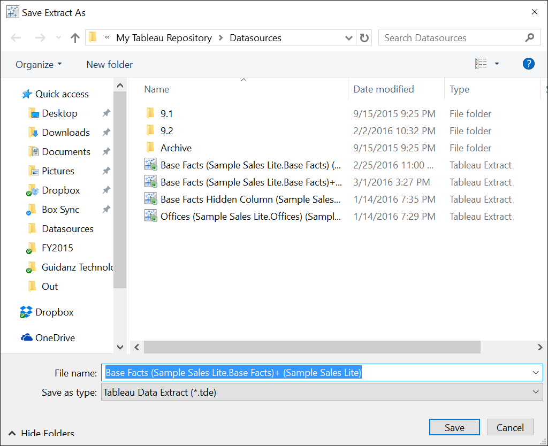
Task: Click the Cancel button
Action: pyautogui.click(x=510, y=427)
